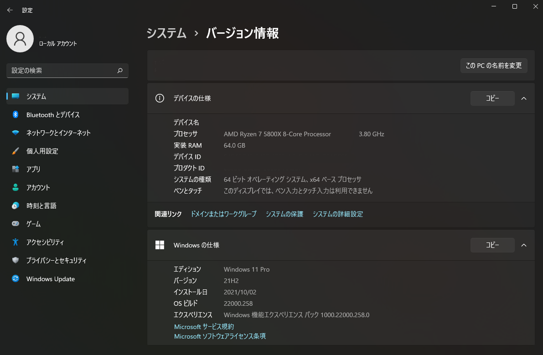Go to 個人用設定 page
Screen dimensions: 543x355
pos(67,151)
